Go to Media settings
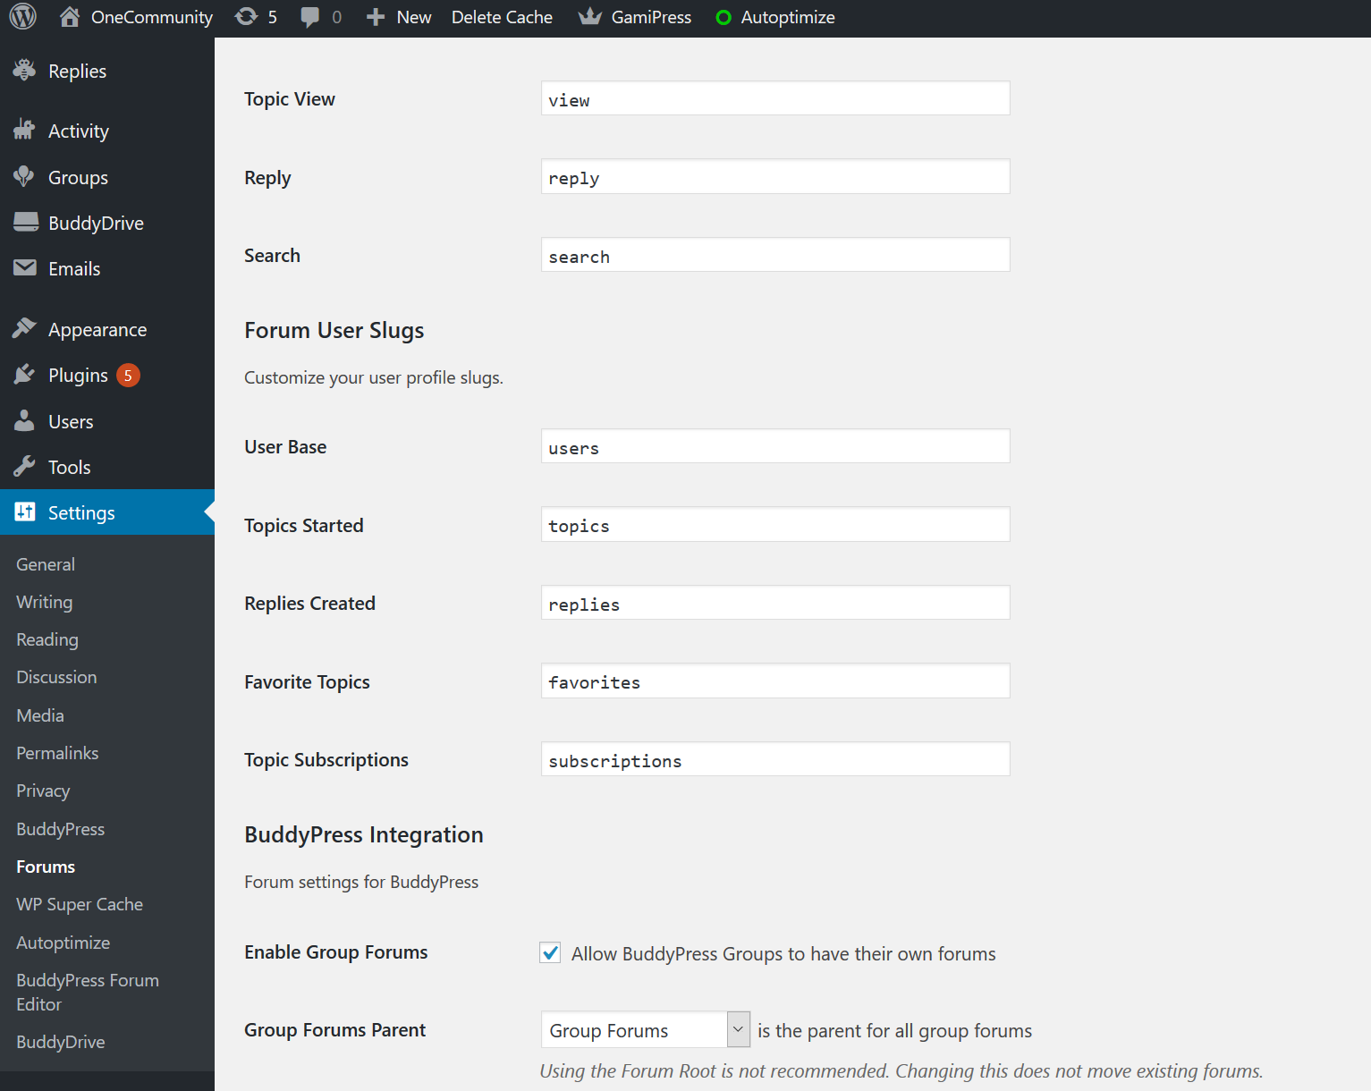This screenshot has height=1091, width=1371. point(40,715)
